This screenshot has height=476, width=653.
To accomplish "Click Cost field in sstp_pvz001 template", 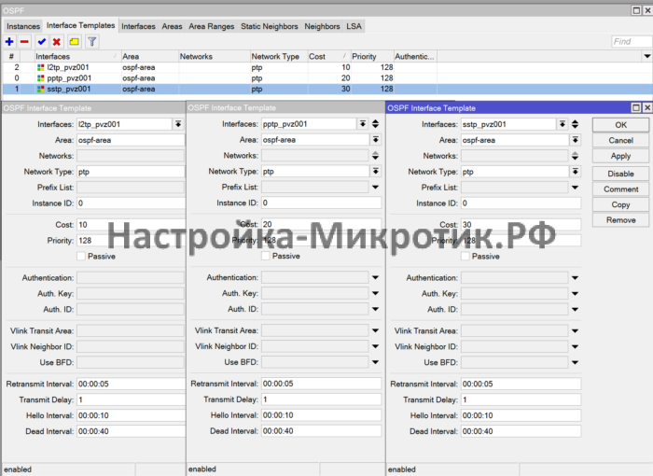I will tap(521, 225).
